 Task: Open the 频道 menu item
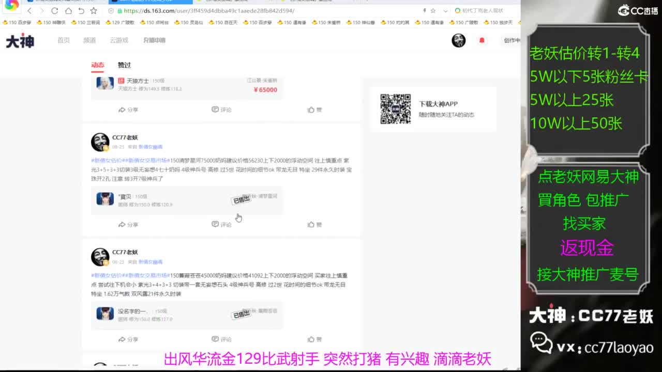coord(88,40)
